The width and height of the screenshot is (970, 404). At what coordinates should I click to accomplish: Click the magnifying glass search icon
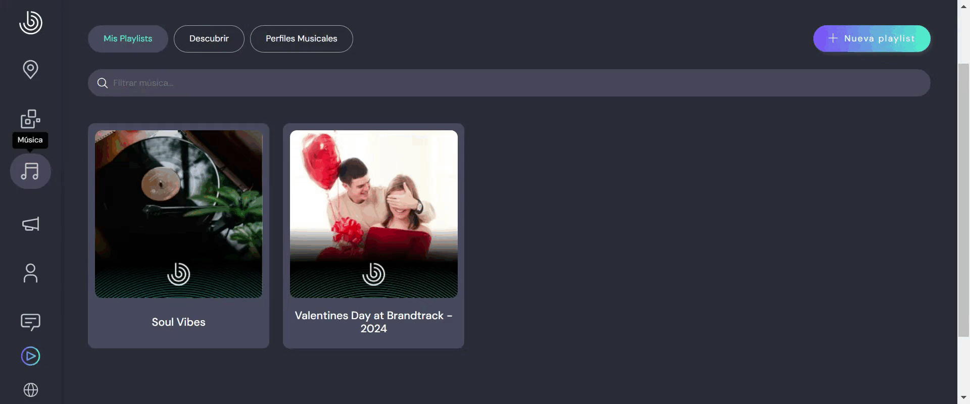(103, 83)
